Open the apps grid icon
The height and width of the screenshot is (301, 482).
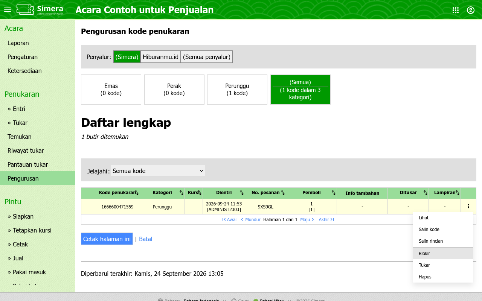pos(456,10)
